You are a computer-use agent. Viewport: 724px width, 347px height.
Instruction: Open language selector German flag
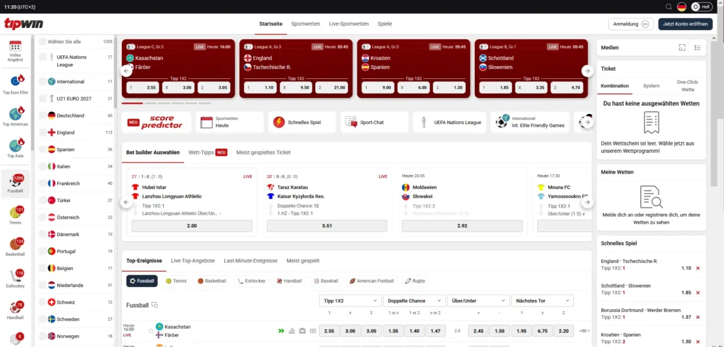pyautogui.click(x=682, y=7)
